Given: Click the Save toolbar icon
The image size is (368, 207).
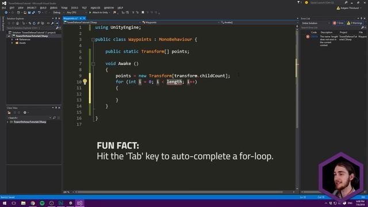Looking at the screenshot, I should [x=29, y=13].
